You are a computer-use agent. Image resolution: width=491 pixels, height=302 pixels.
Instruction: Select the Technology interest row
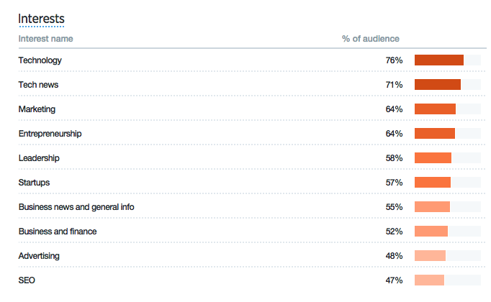(x=40, y=60)
